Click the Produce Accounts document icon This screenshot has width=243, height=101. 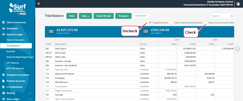pyautogui.click(x=4, y=81)
